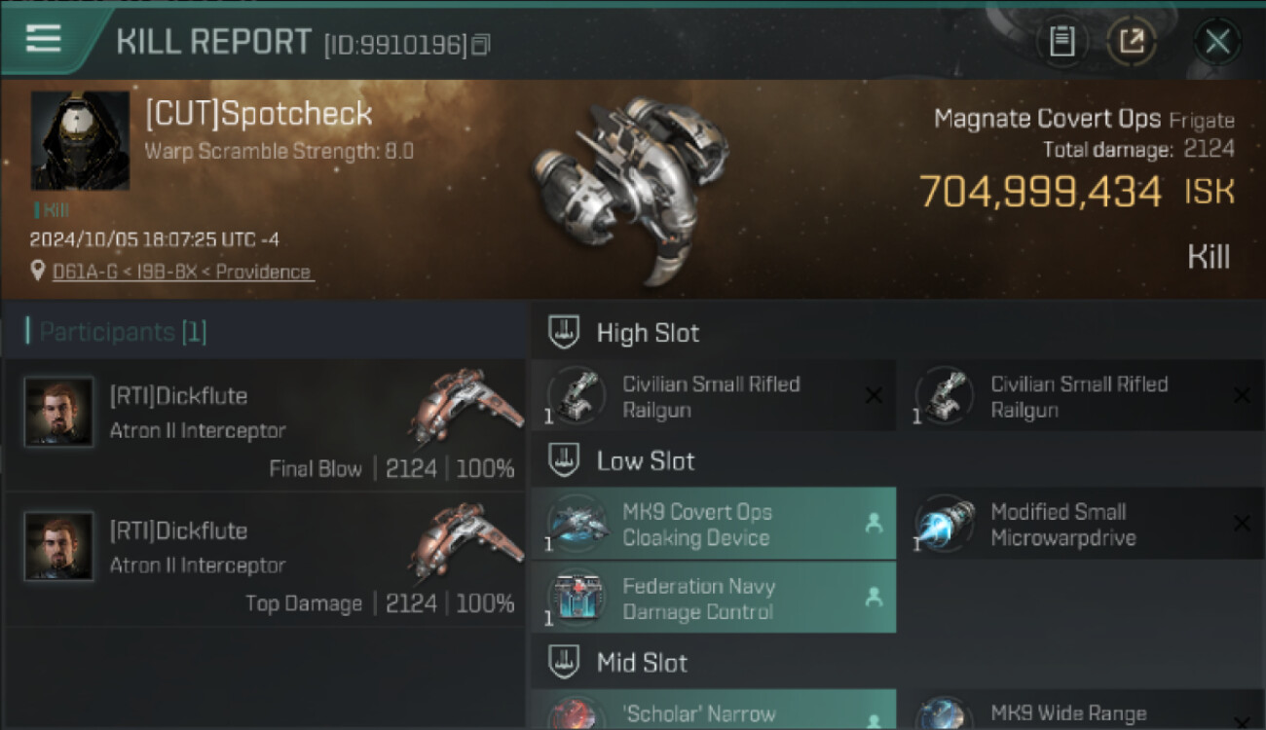
Task: Click Federation Navy Damage Control person icon
Action: click(874, 598)
